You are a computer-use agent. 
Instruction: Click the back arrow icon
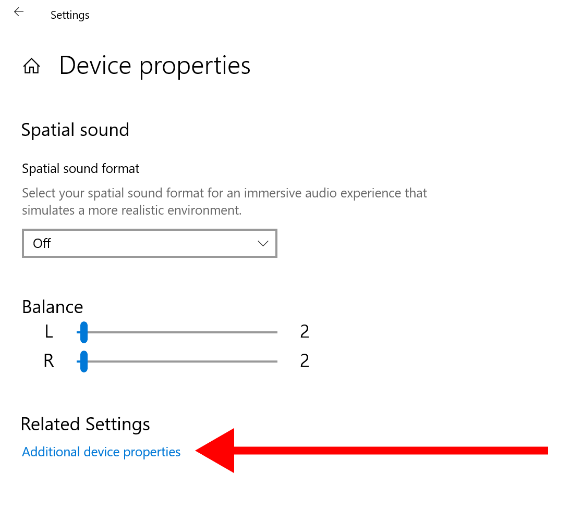[x=19, y=12]
